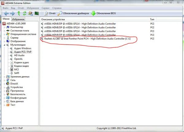
Task: Click the Сервер icon in tree
Action: pos(8,38)
